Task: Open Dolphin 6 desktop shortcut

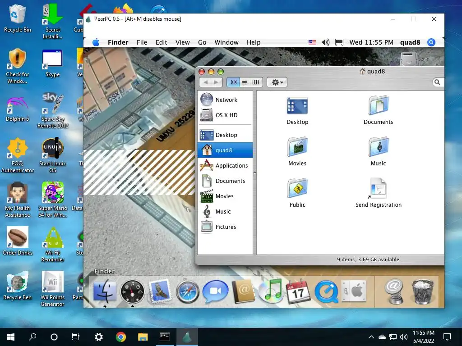Action: point(18,108)
